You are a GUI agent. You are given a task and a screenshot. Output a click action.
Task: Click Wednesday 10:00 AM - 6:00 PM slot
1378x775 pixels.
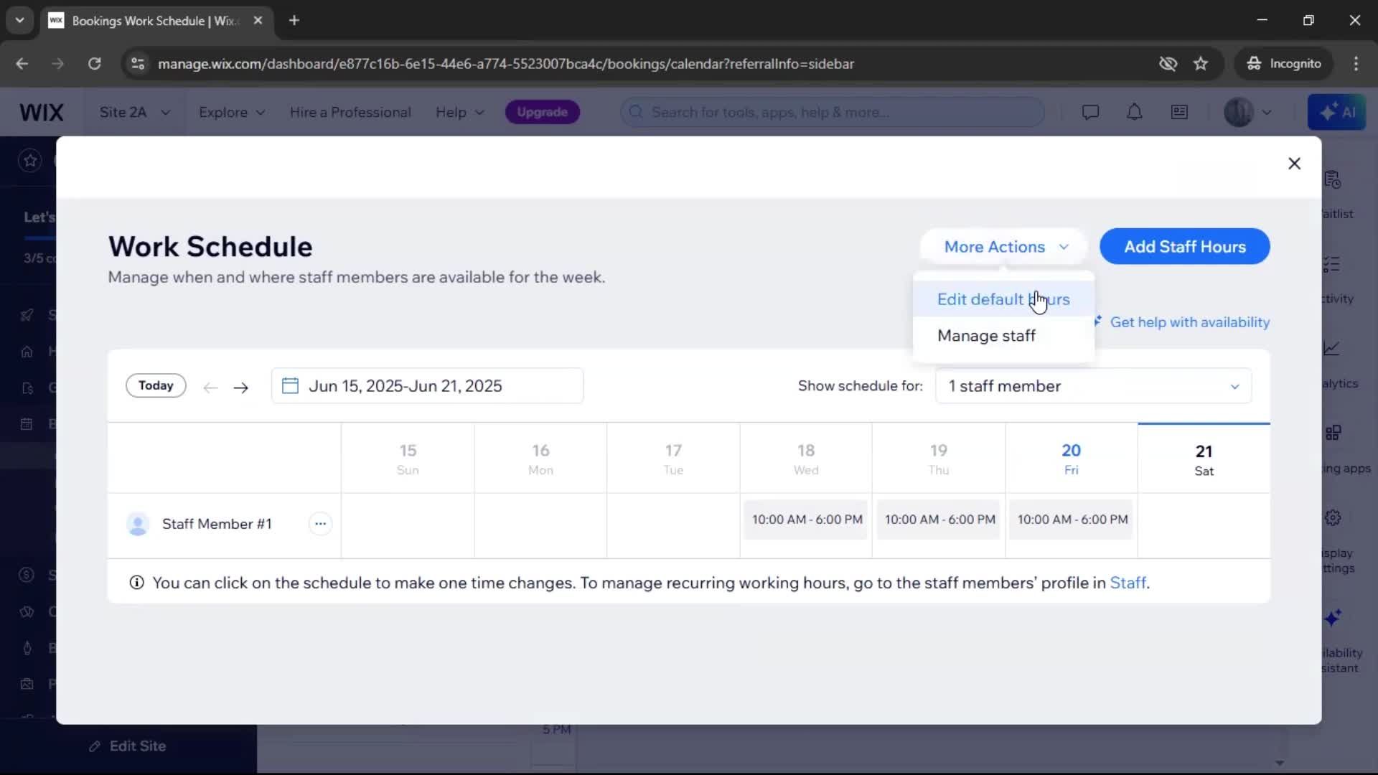(807, 520)
